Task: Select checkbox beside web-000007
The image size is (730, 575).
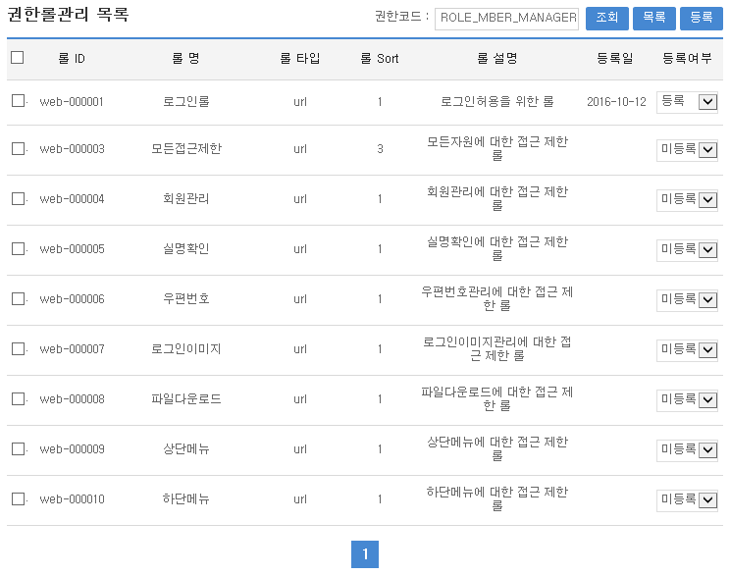Action: [18, 349]
